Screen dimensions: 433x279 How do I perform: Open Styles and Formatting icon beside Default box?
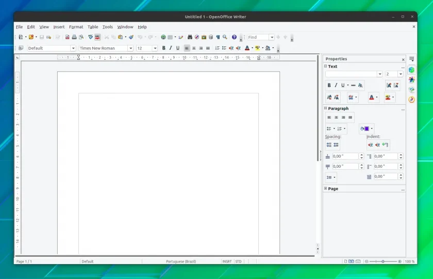pos(21,48)
